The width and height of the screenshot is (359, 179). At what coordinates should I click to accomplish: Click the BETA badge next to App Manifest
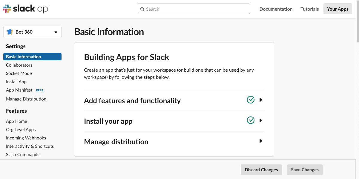40,90
